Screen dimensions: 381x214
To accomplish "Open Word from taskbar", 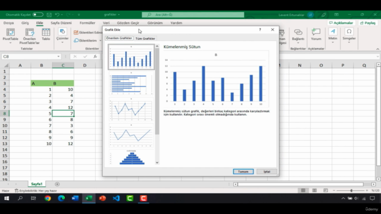I will (x=75, y=198).
